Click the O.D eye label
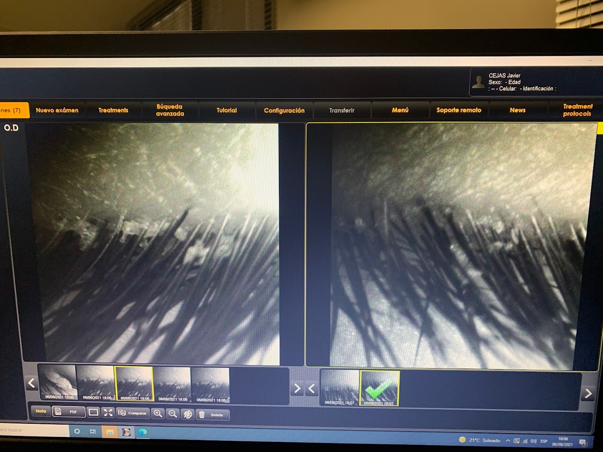Viewport: 603px width, 452px height. (x=11, y=128)
